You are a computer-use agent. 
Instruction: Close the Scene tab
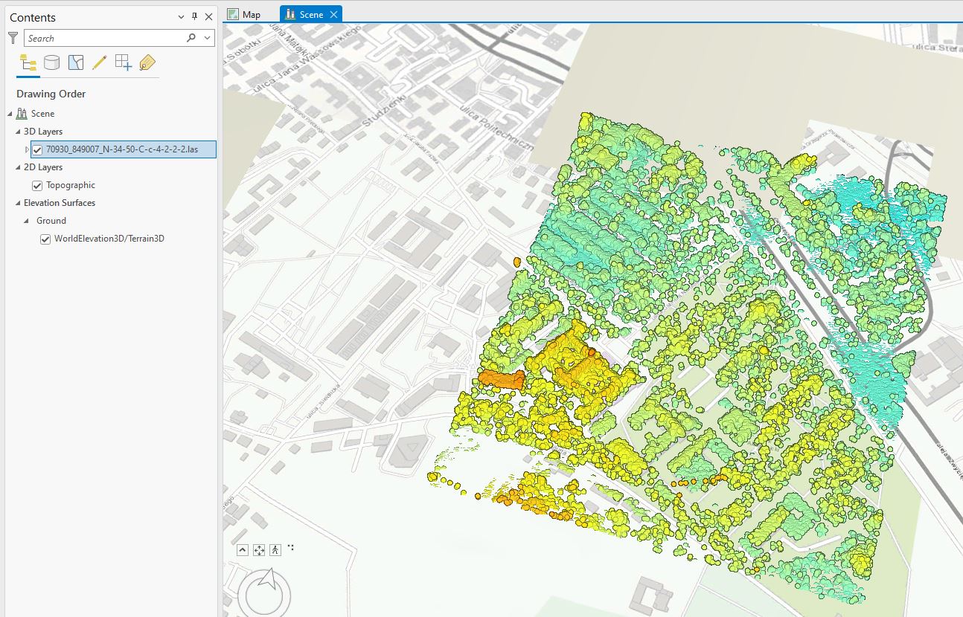pos(333,14)
